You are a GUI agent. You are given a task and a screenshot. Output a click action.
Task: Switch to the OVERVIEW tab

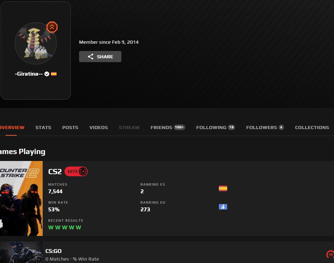click(12, 127)
